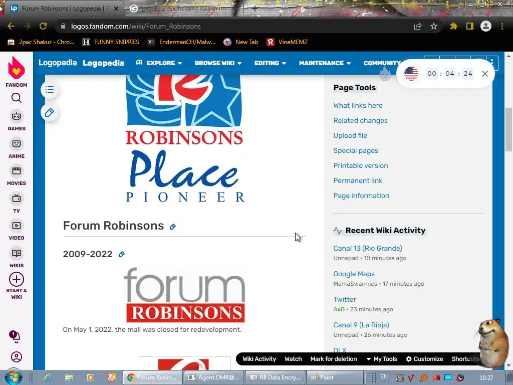Click the page vertical scrollbar thumb
This screenshot has height=385, width=513.
pos(508,129)
